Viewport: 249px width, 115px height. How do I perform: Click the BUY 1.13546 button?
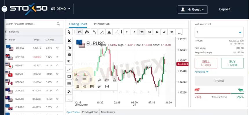click(232, 63)
